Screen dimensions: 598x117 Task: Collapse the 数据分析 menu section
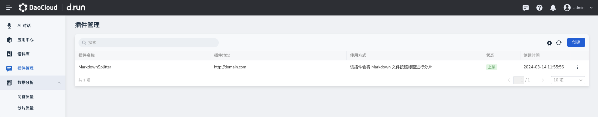pyautogui.click(x=59, y=83)
